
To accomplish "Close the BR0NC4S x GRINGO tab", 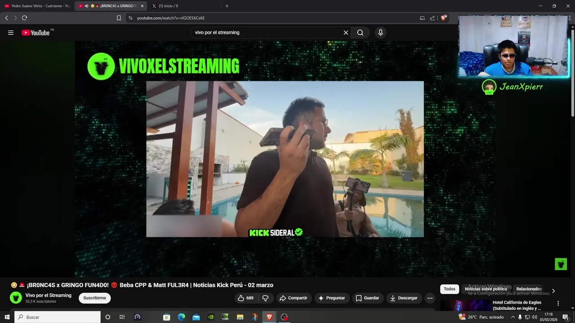I will tap(142, 6).
